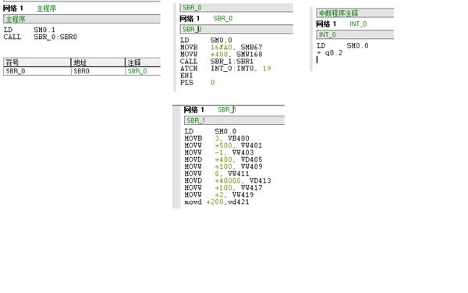The image size is (468, 293).
Task: Click the LD SM0.1 line in main program
Action: (x=30, y=30)
